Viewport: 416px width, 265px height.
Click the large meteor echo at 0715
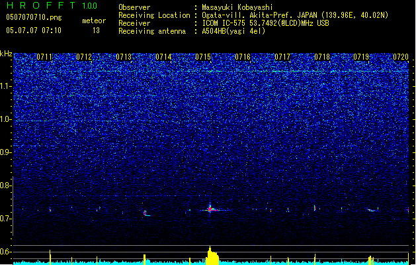click(211, 209)
